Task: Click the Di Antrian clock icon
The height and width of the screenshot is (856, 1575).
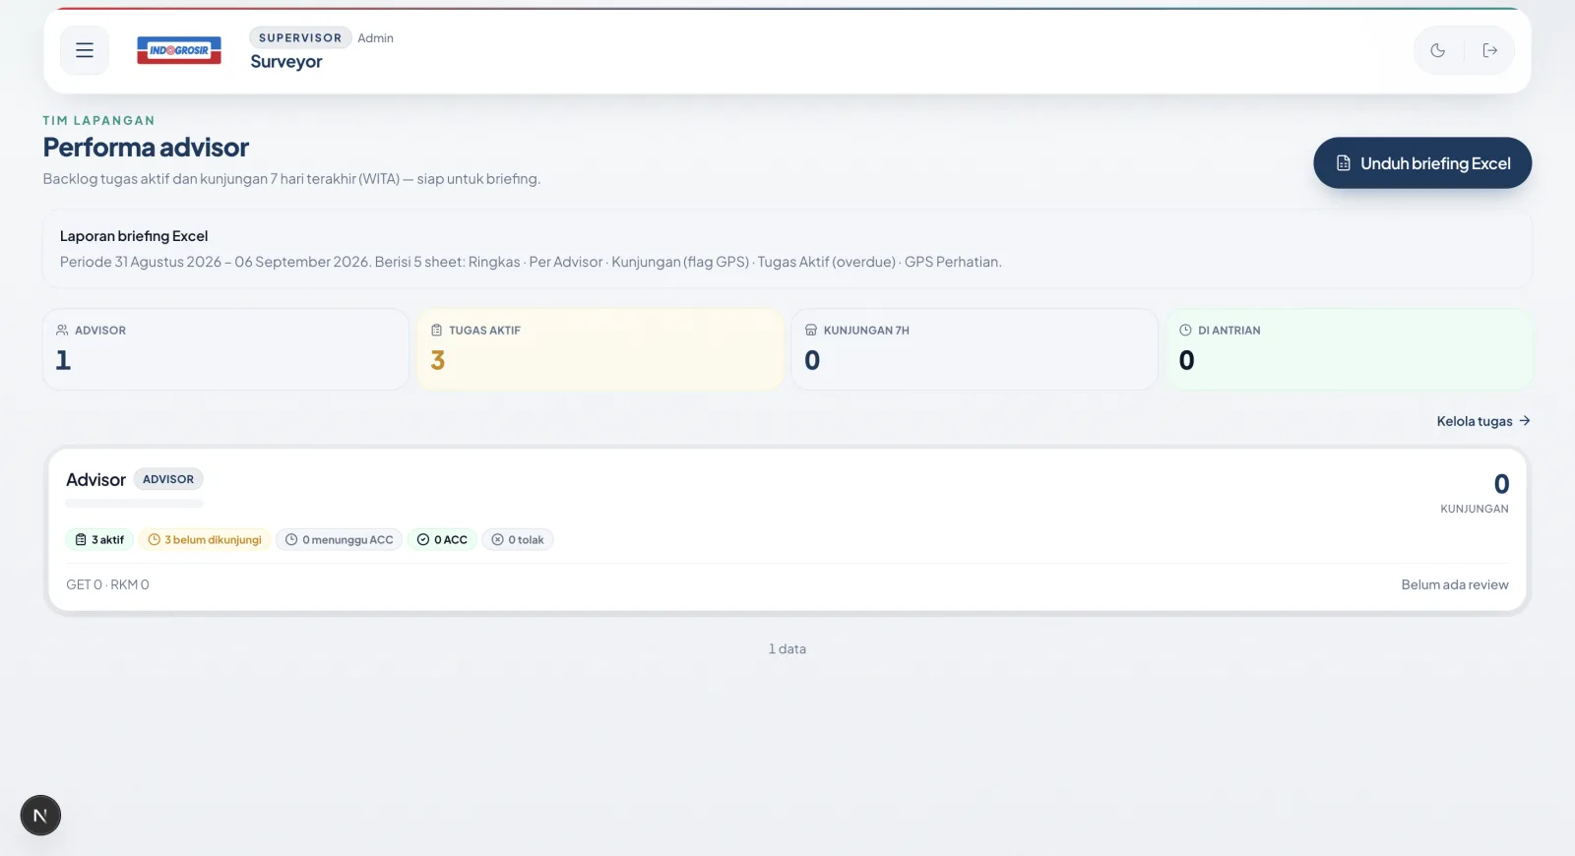Action: pyautogui.click(x=1185, y=331)
